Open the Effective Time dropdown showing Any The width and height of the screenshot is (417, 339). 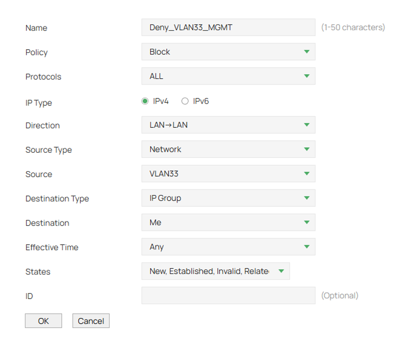pyautogui.click(x=228, y=247)
